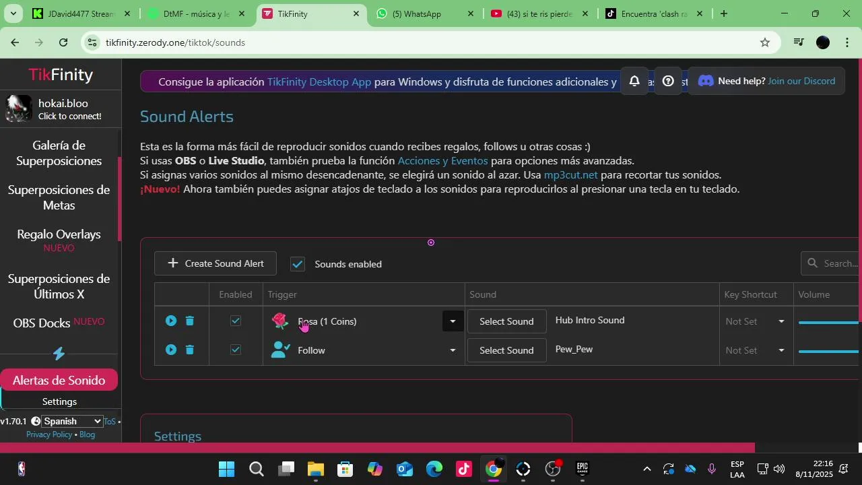This screenshot has width=862, height=485.
Task: Delete the Rosa sound alert row
Action: click(x=190, y=321)
